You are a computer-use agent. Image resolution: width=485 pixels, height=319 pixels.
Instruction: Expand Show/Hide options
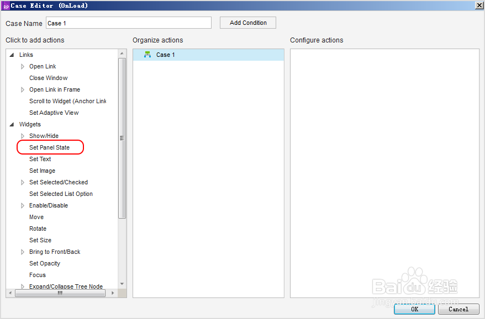(x=22, y=136)
